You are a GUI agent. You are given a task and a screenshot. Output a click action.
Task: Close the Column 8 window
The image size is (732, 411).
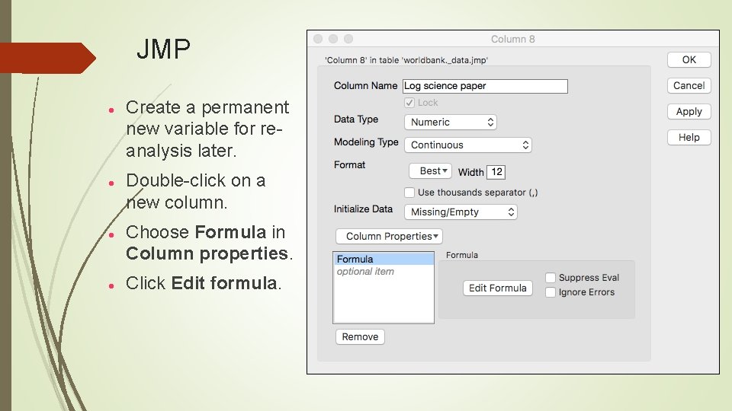click(x=319, y=39)
